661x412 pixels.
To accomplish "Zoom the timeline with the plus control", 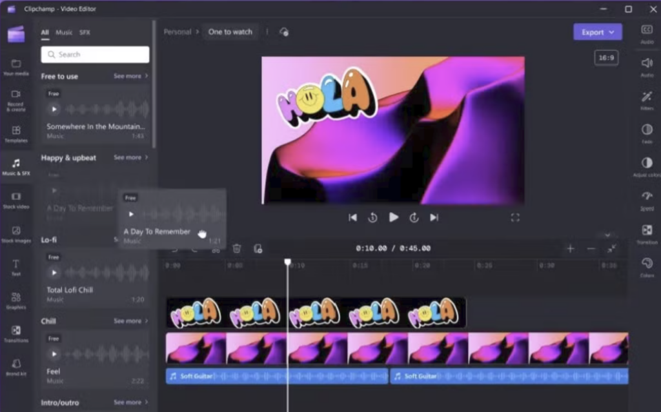I will (x=571, y=248).
